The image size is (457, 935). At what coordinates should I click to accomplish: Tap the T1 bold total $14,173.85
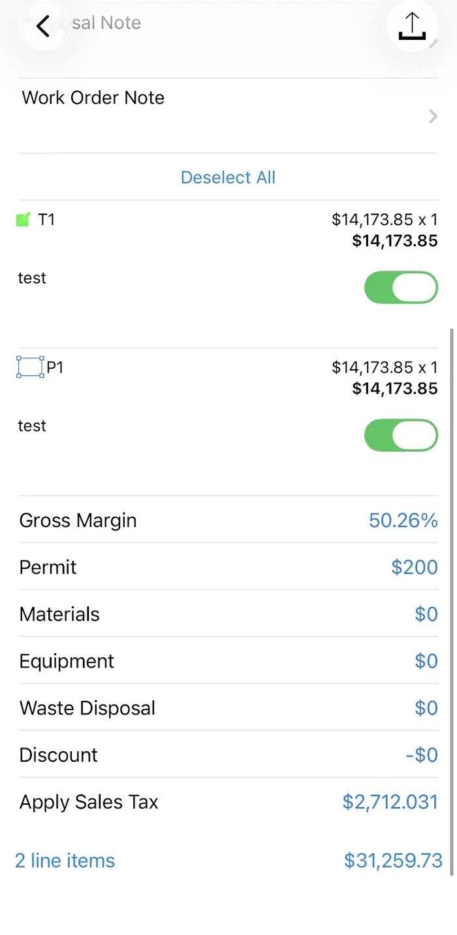(395, 241)
